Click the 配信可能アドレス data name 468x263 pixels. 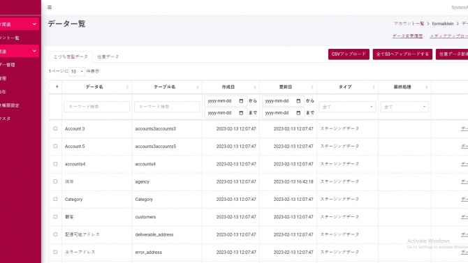pyautogui.click(x=82, y=234)
